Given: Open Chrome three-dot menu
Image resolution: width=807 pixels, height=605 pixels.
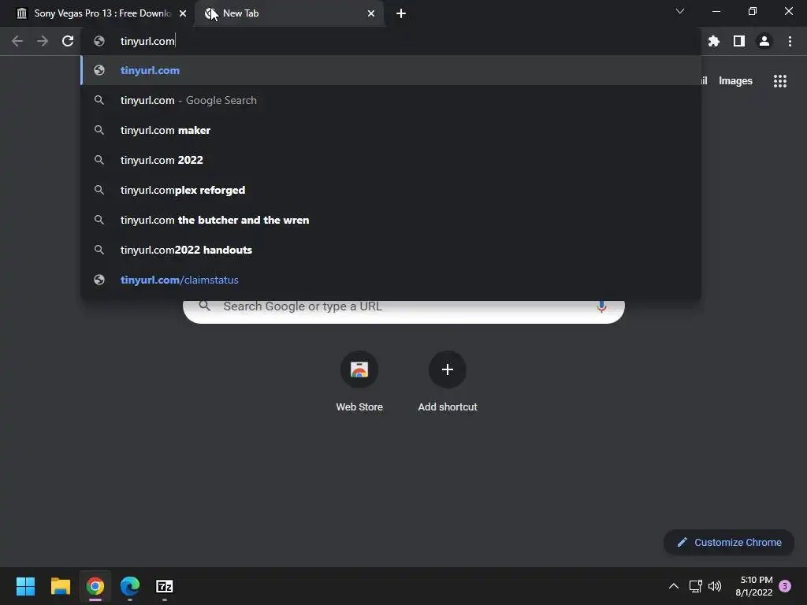Looking at the screenshot, I should [790, 41].
